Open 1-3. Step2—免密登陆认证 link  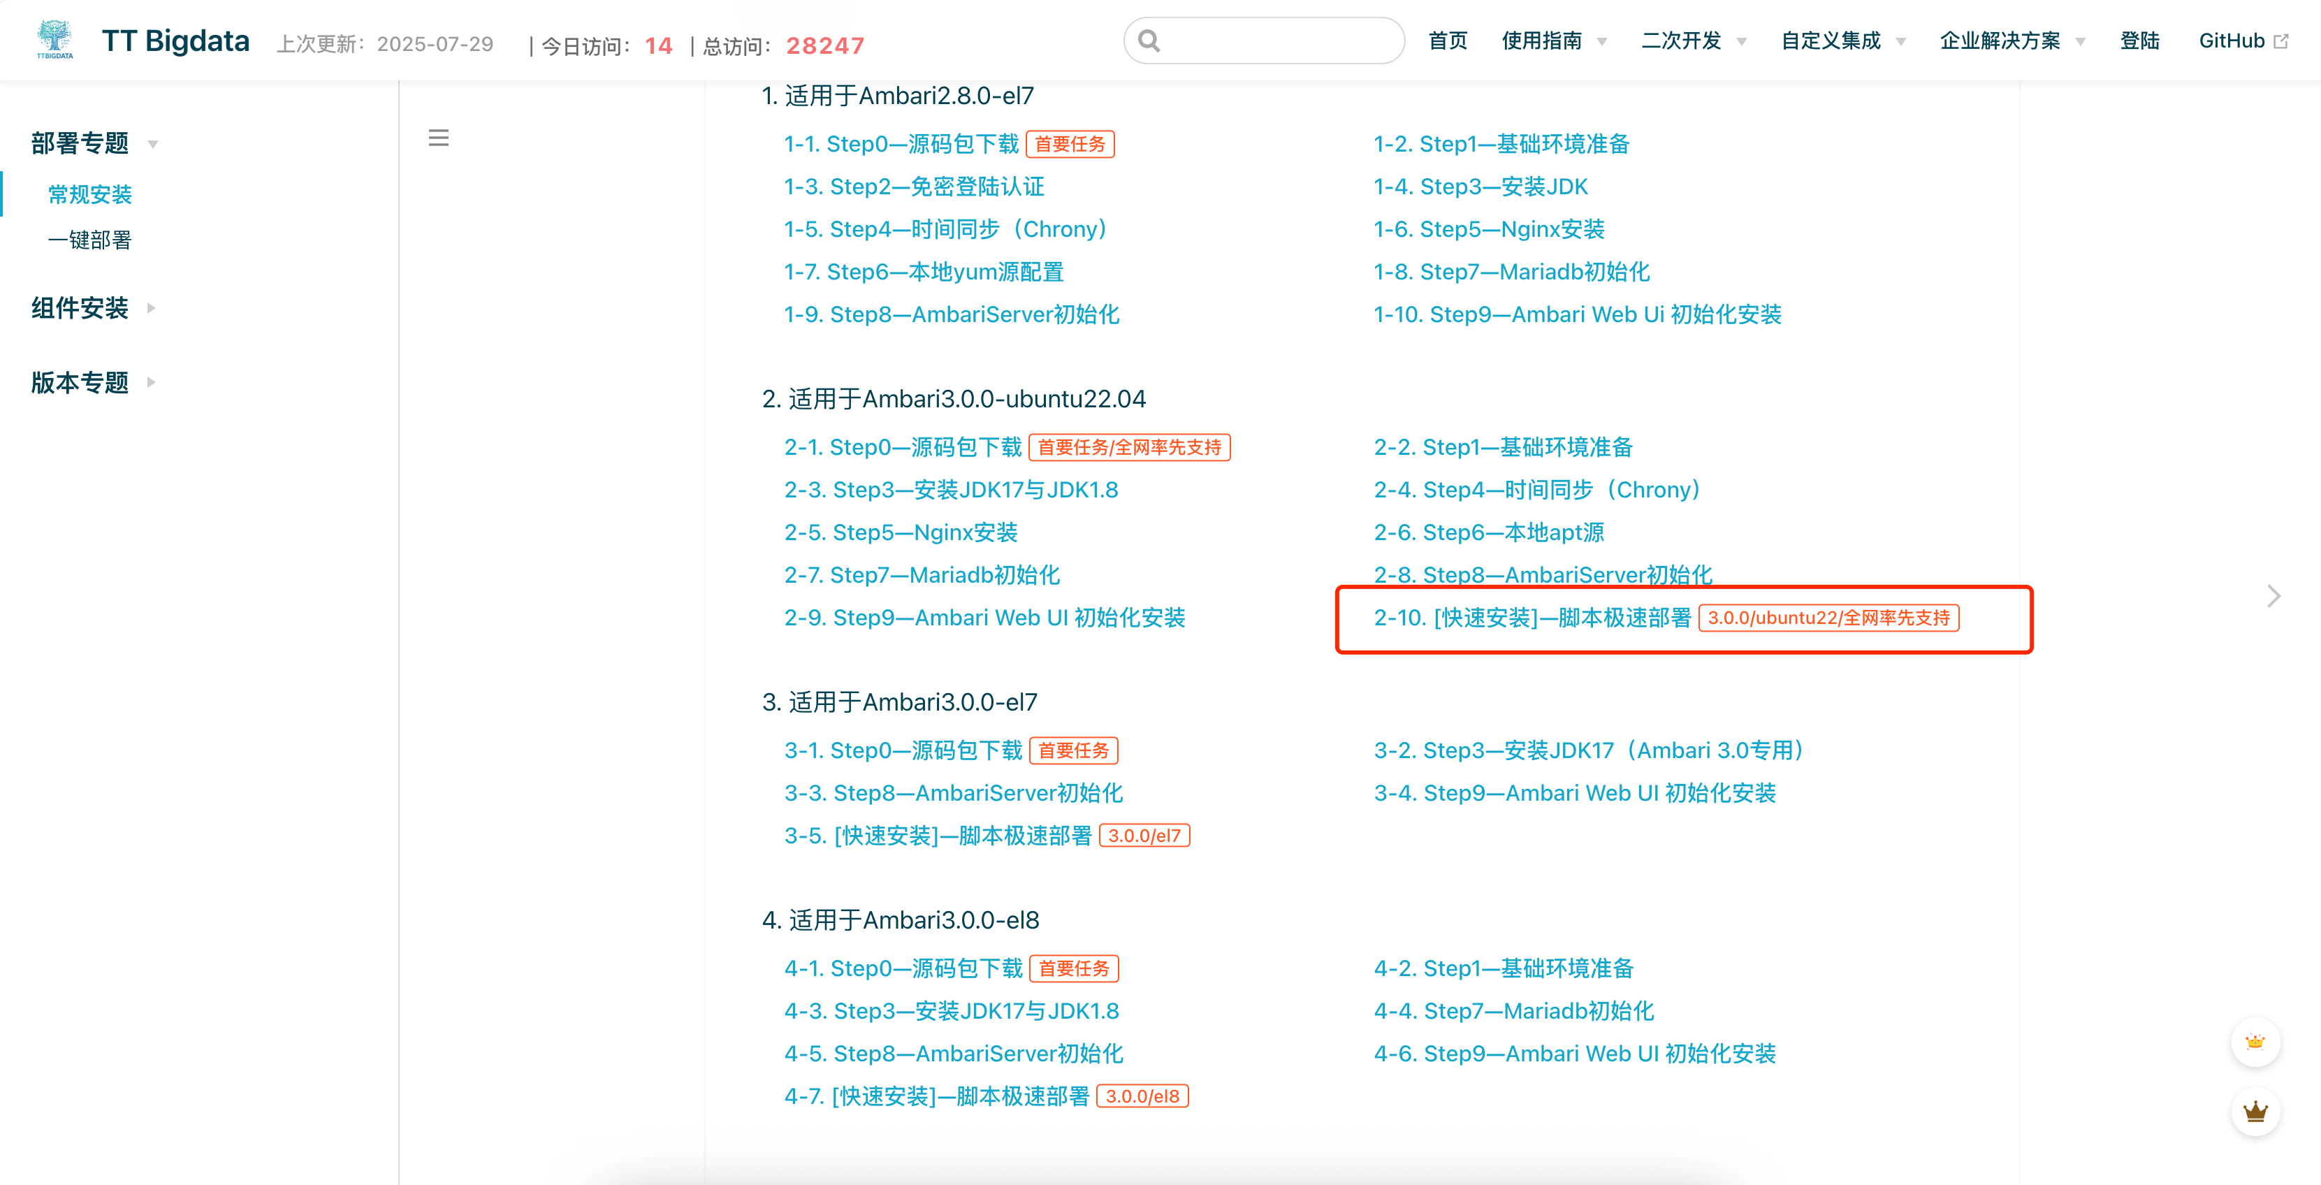(914, 187)
